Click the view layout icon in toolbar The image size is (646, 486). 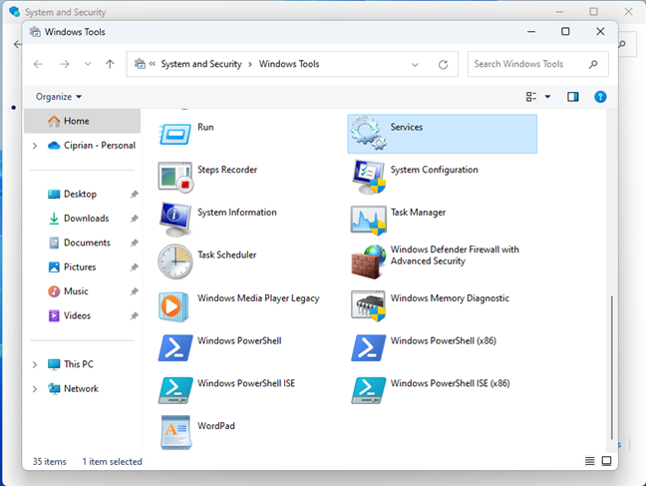(x=531, y=97)
